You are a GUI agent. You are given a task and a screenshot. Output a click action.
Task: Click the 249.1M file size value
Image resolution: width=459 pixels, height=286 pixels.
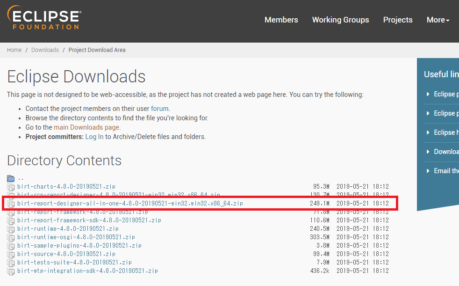click(x=320, y=203)
